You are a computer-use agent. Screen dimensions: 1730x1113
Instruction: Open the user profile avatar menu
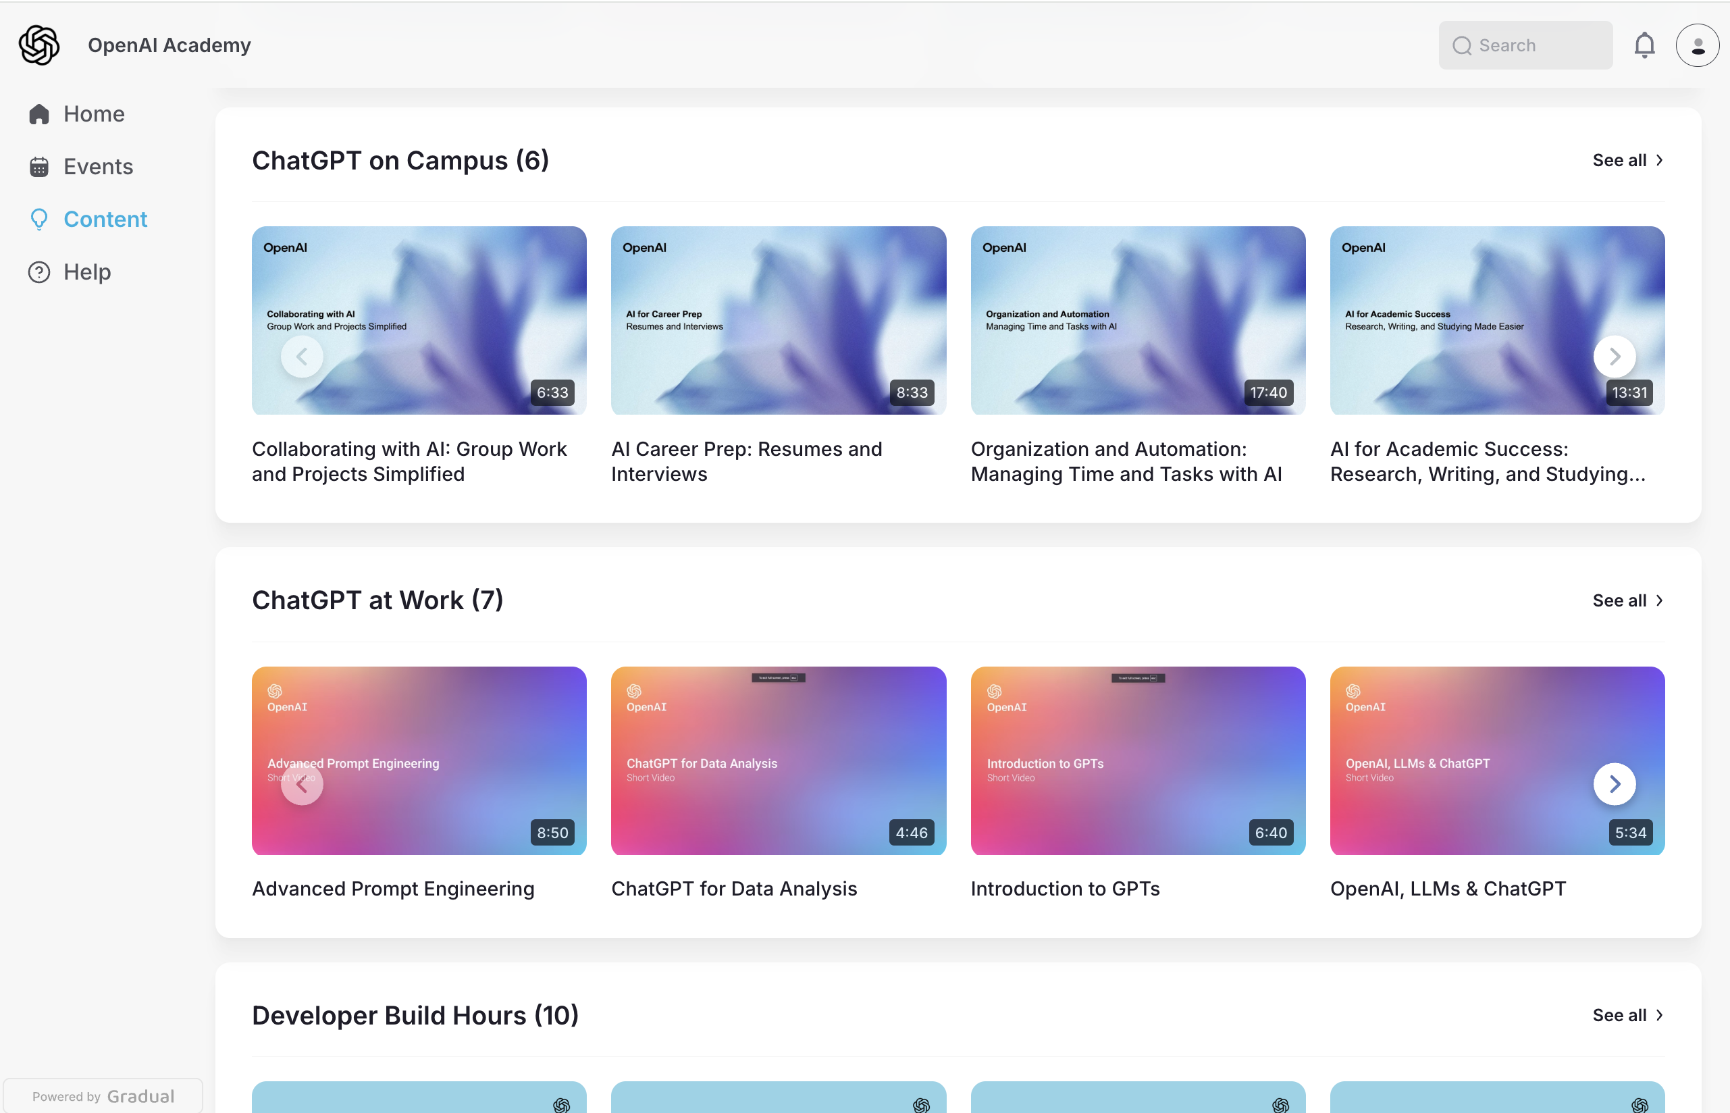tap(1698, 45)
